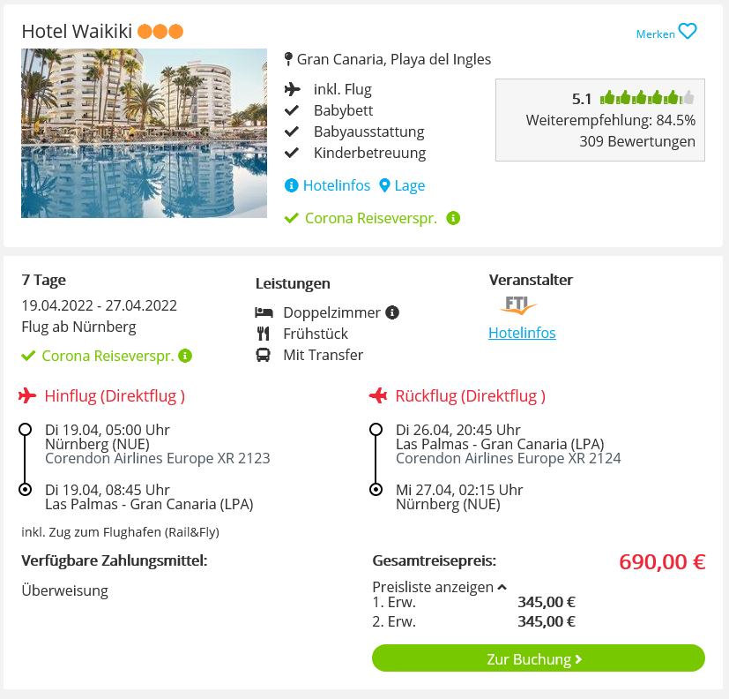The width and height of the screenshot is (729, 699).
Task: Click the red Rückflug airplane icon
Action: point(378,395)
